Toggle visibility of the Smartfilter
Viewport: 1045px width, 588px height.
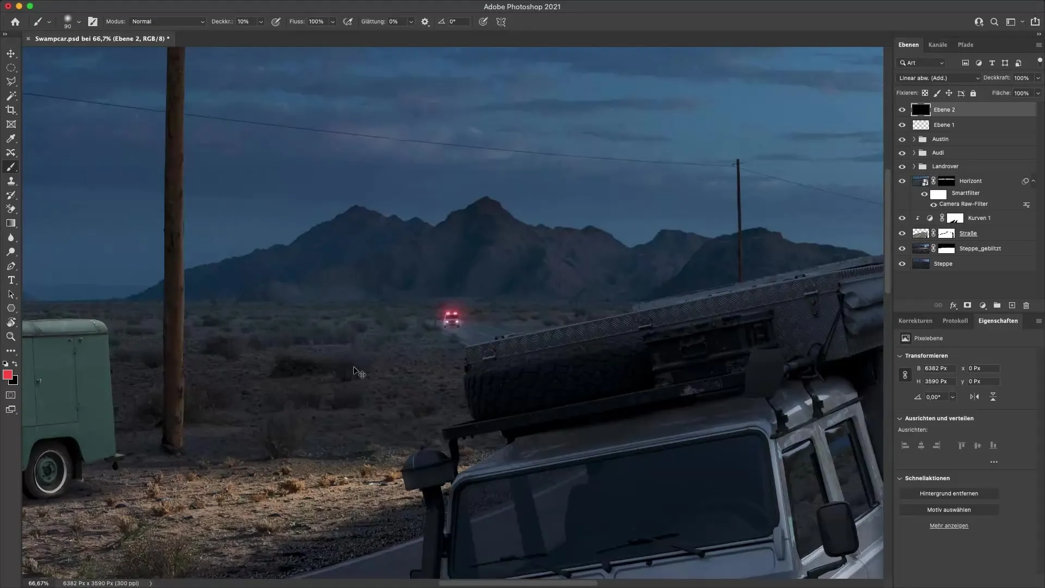[924, 193]
